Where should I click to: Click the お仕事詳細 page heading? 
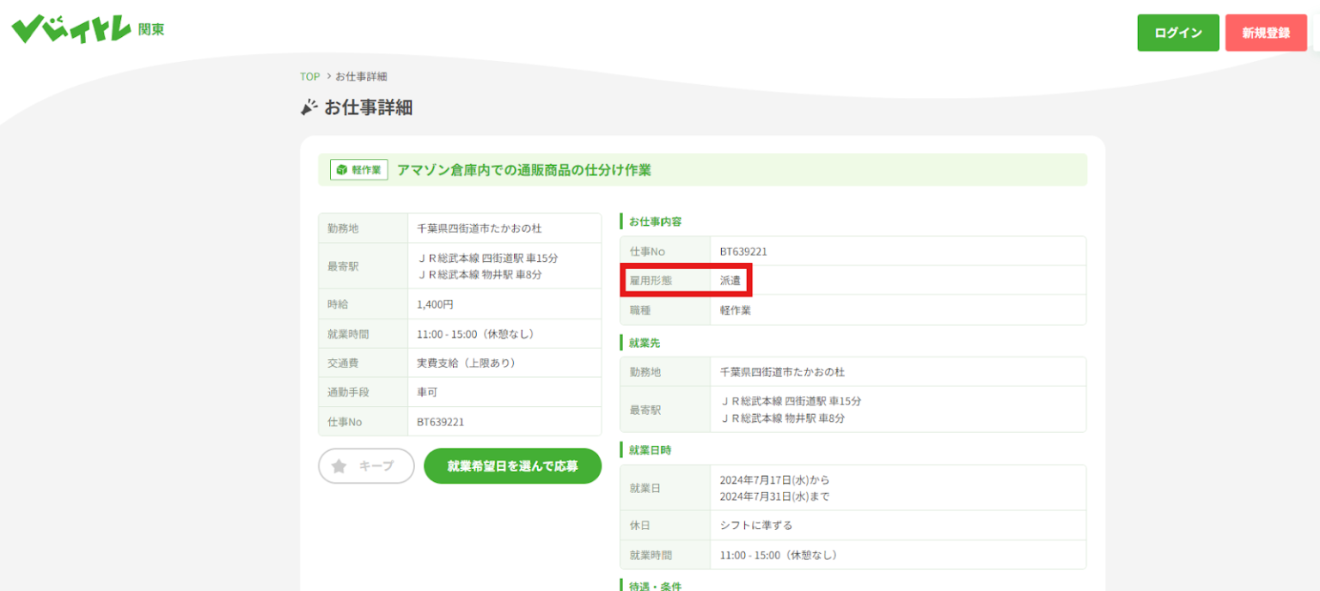(368, 107)
